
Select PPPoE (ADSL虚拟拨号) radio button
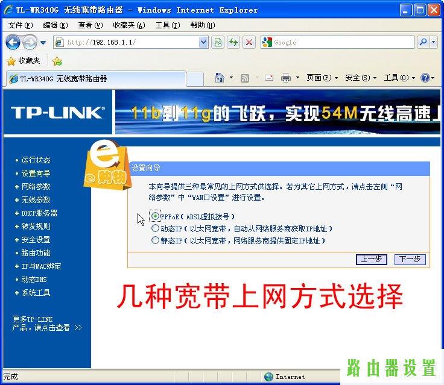click(x=155, y=216)
